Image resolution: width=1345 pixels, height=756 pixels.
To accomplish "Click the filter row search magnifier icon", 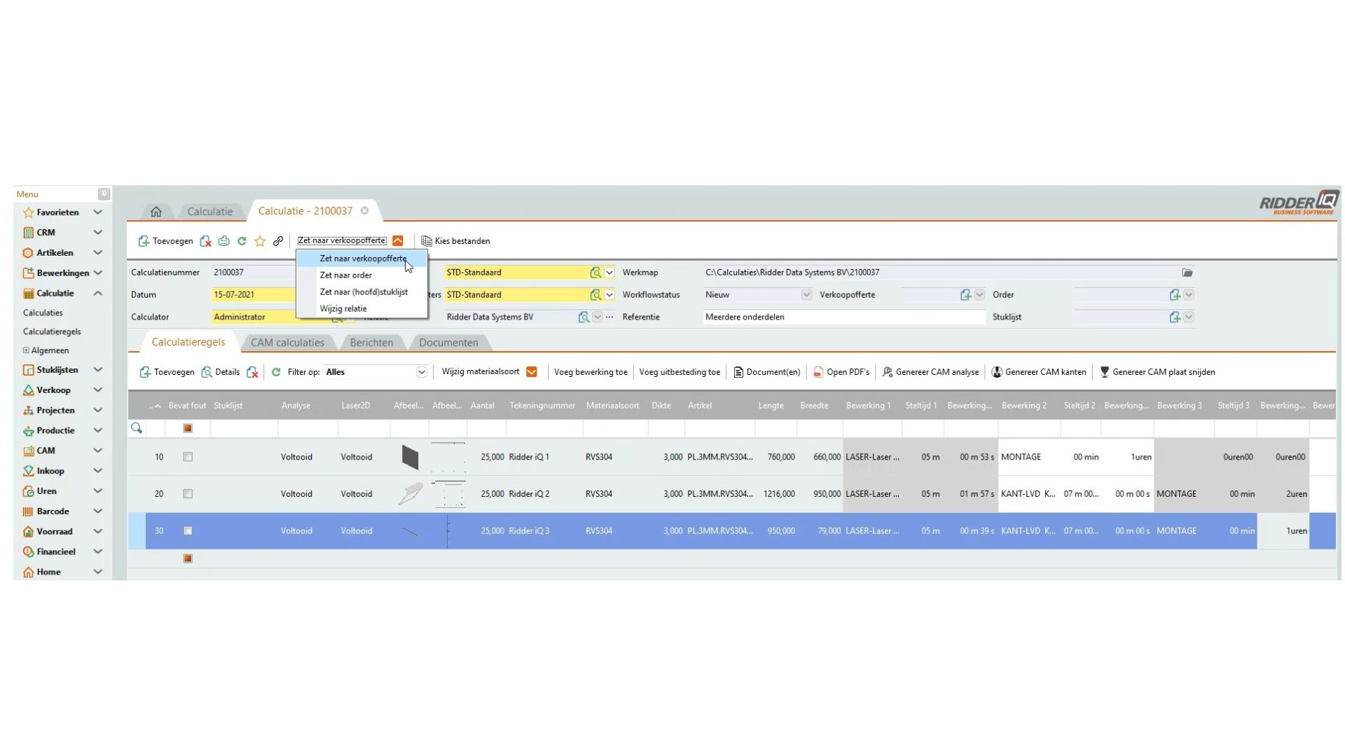I will [x=137, y=428].
